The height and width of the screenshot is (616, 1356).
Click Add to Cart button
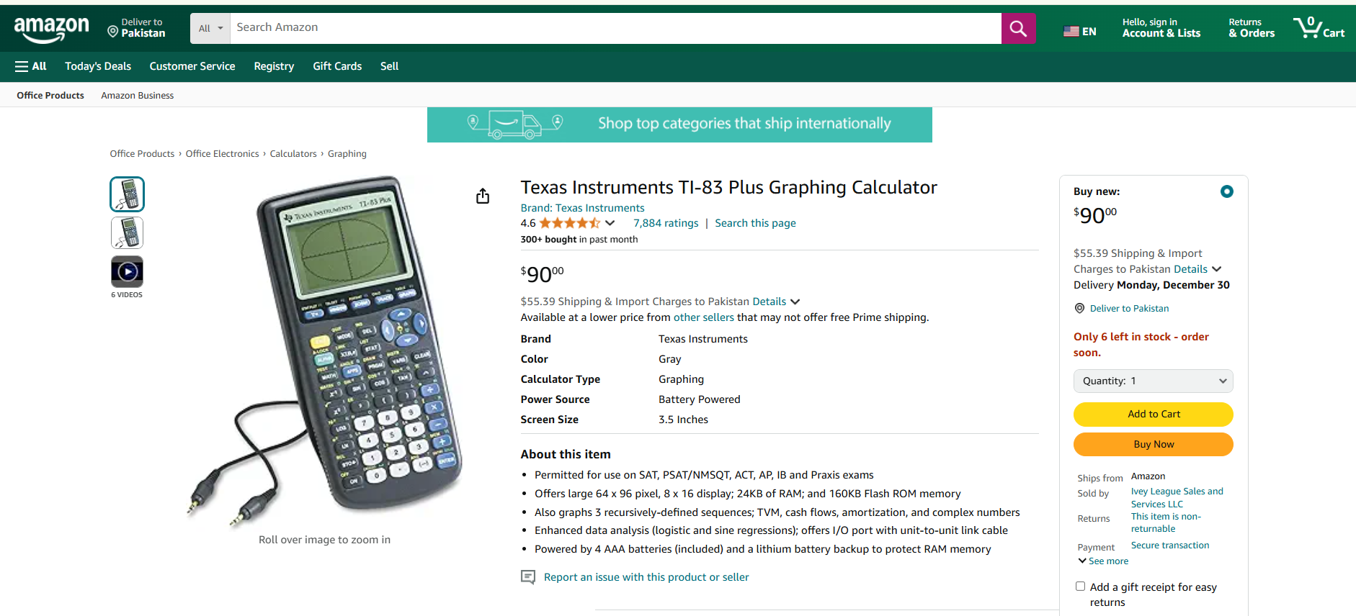1153,414
